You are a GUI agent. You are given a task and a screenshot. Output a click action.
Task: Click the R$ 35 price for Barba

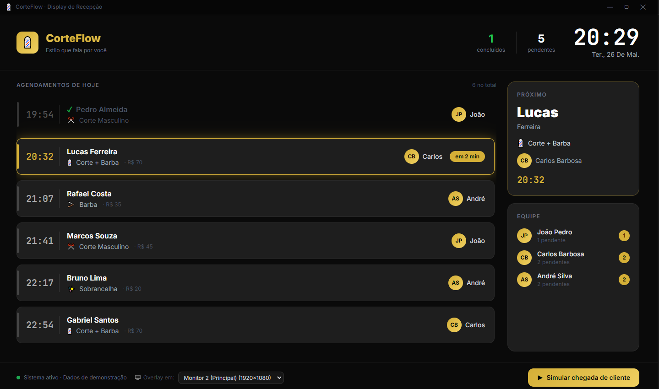tap(114, 205)
